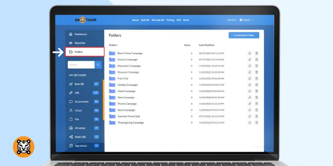
Task: Delete the Black Friday Campaign folder
Action: pyautogui.click(x=256, y=54)
